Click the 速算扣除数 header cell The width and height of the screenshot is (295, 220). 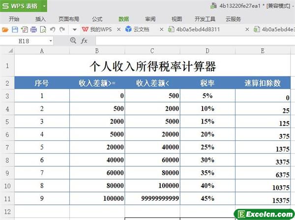click(x=263, y=83)
